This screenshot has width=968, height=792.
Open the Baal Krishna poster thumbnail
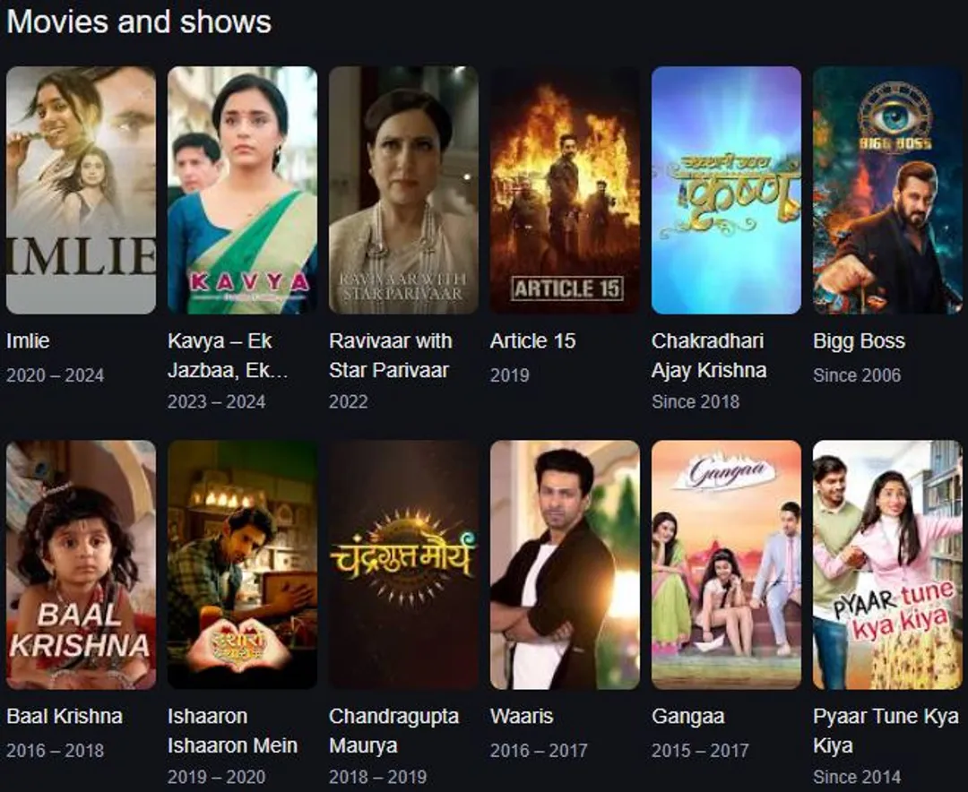click(x=81, y=564)
